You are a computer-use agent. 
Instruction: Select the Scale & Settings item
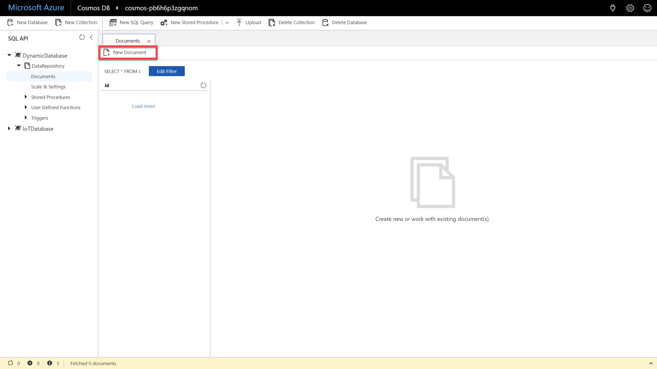[x=48, y=87]
